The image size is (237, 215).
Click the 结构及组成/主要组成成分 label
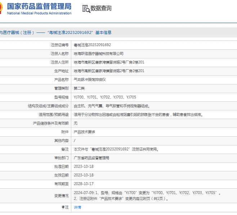pos(48,106)
